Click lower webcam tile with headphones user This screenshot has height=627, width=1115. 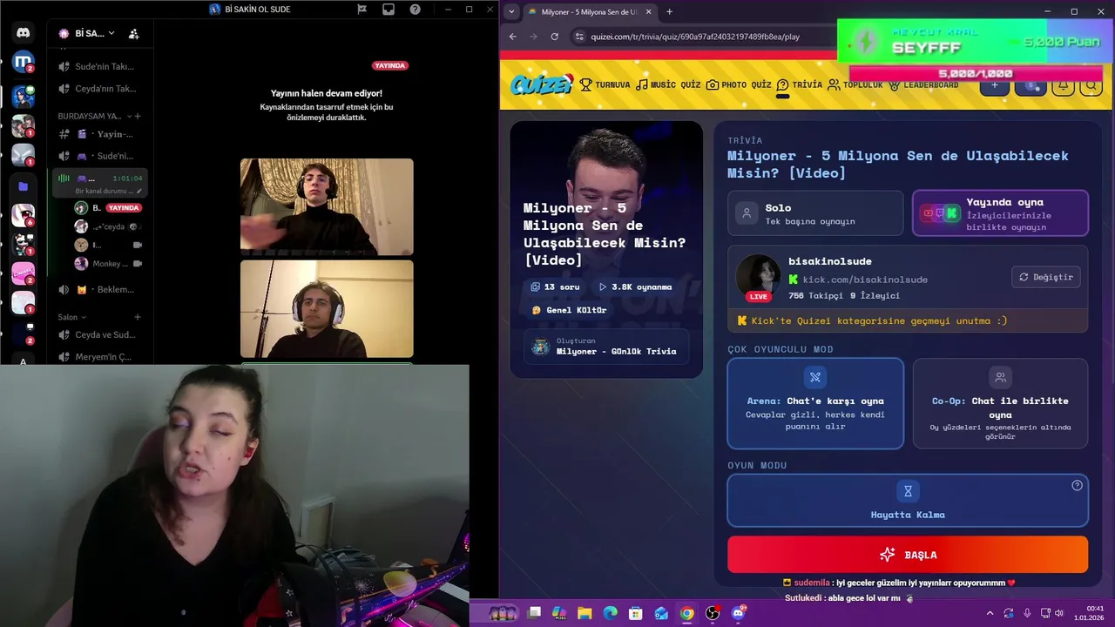coord(327,309)
